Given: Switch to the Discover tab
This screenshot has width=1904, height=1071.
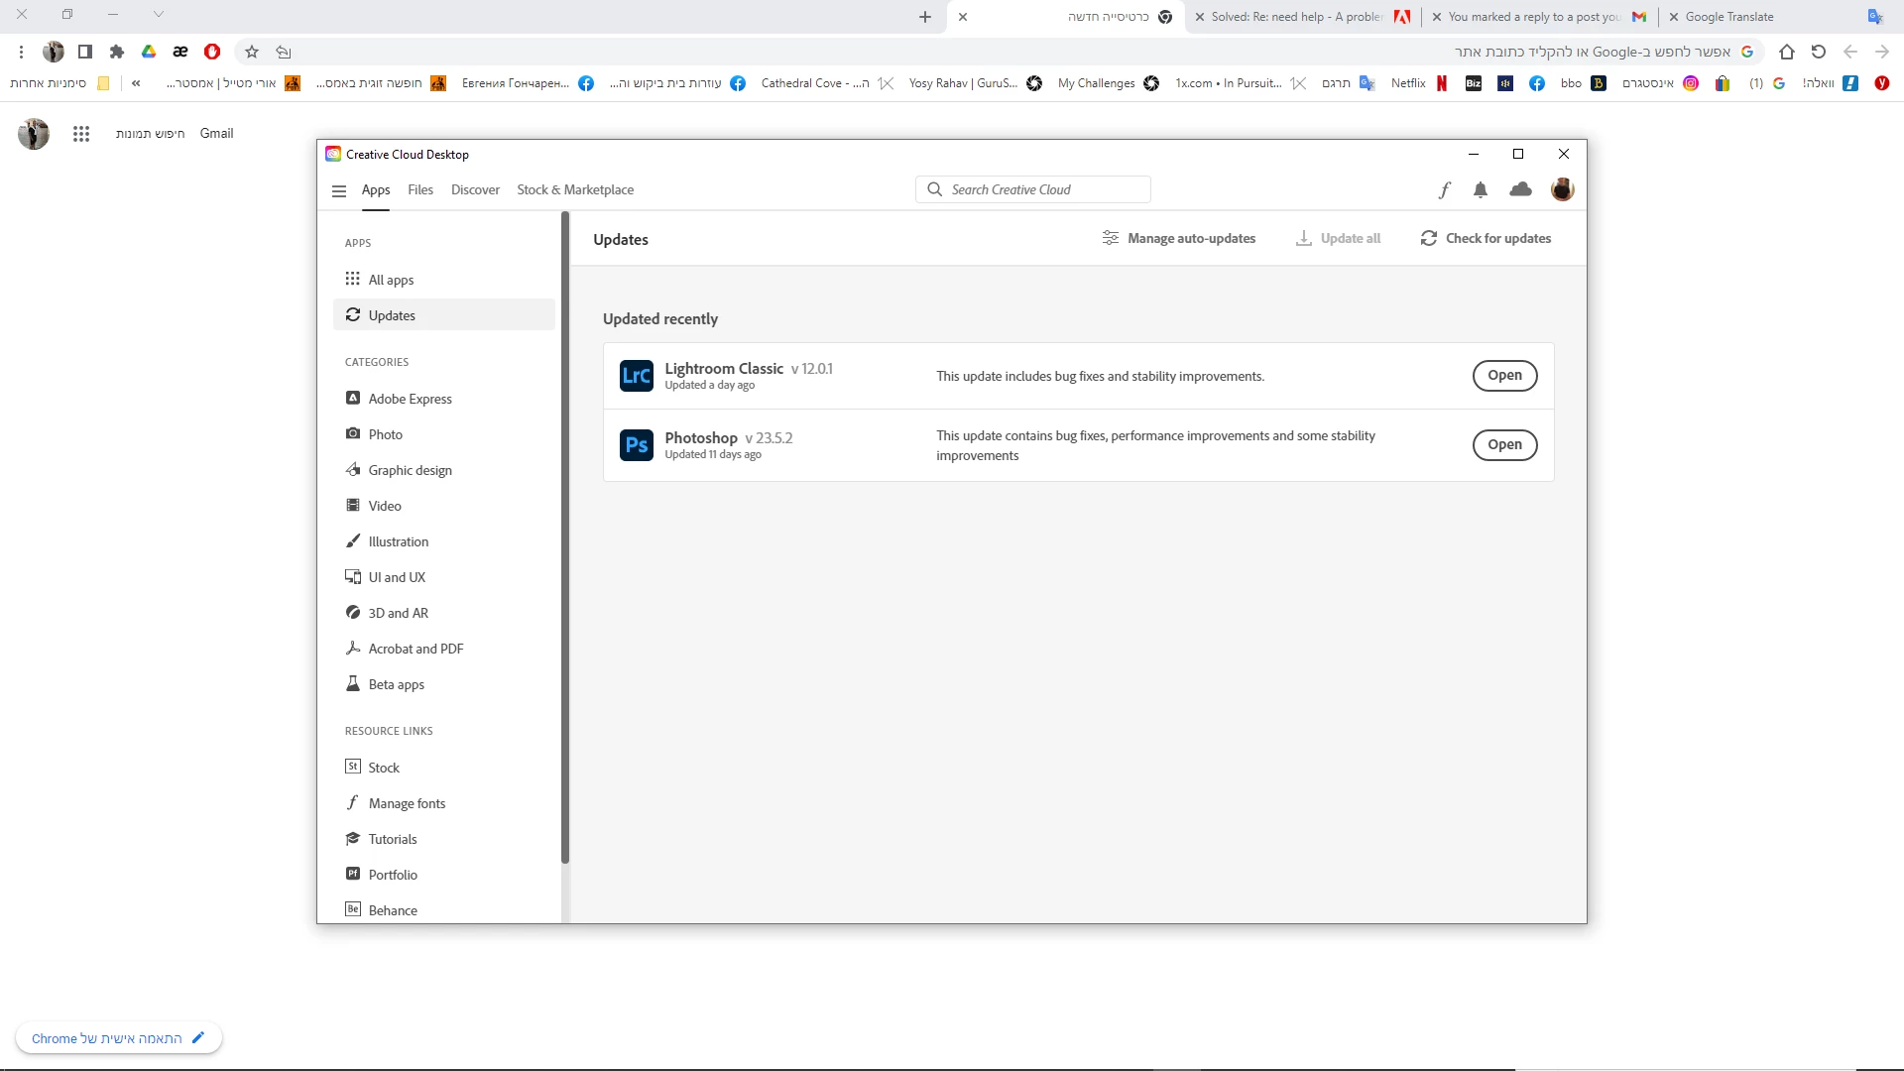Looking at the screenshot, I should [475, 189].
